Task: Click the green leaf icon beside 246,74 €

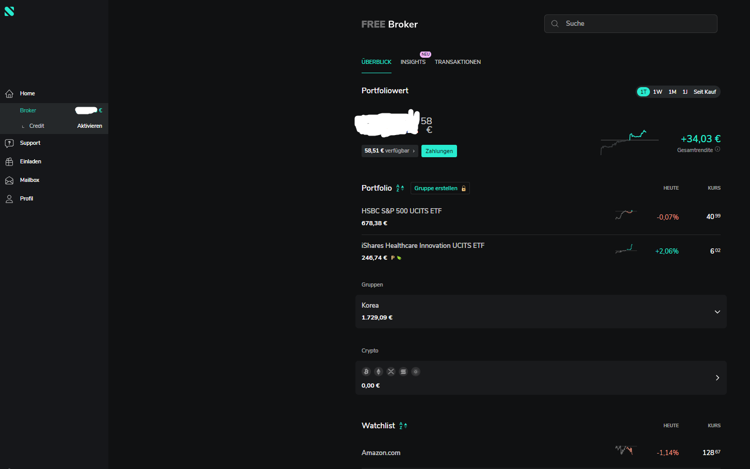Action: [x=399, y=258]
